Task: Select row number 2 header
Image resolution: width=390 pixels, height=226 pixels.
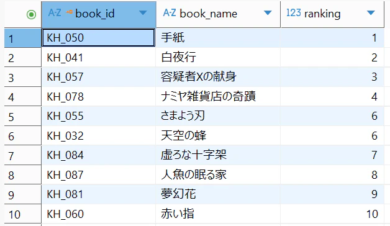Action: point(22,58)
